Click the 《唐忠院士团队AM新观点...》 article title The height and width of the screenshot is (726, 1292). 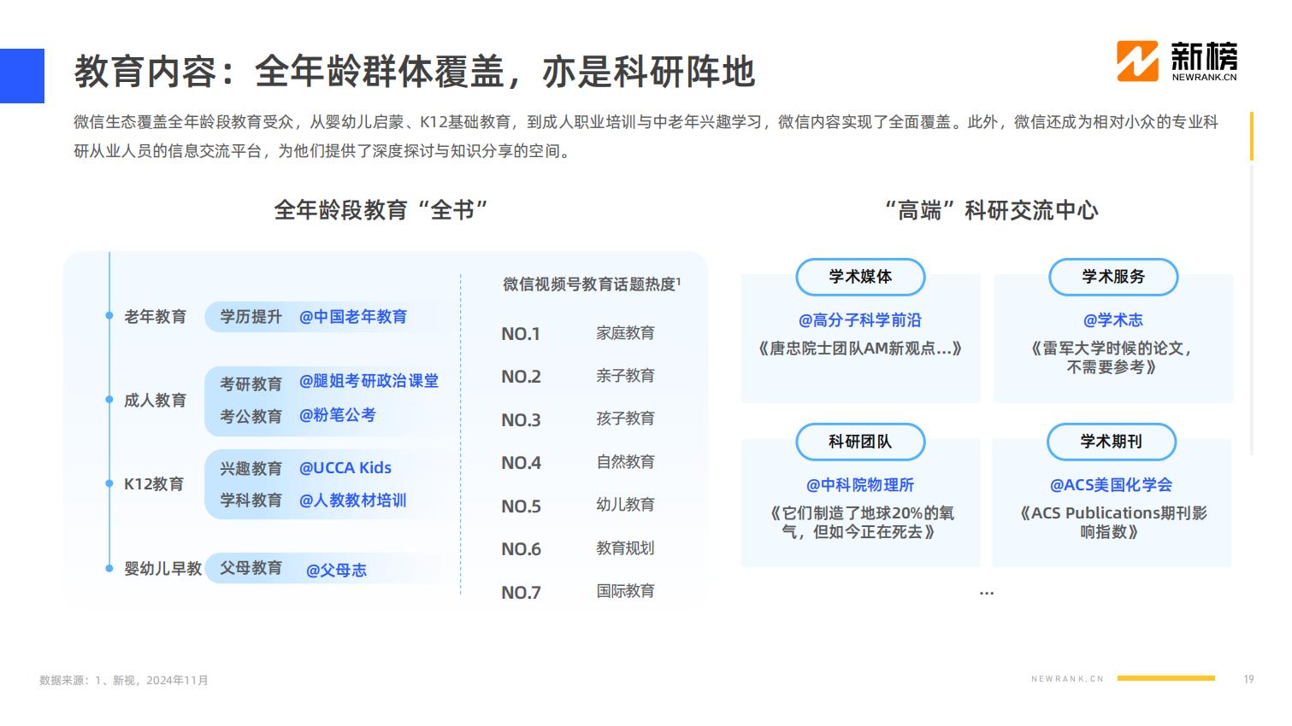tap(860, 348)
